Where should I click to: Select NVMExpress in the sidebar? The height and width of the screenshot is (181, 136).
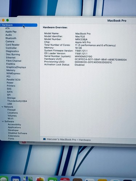(x=13, y=73)
